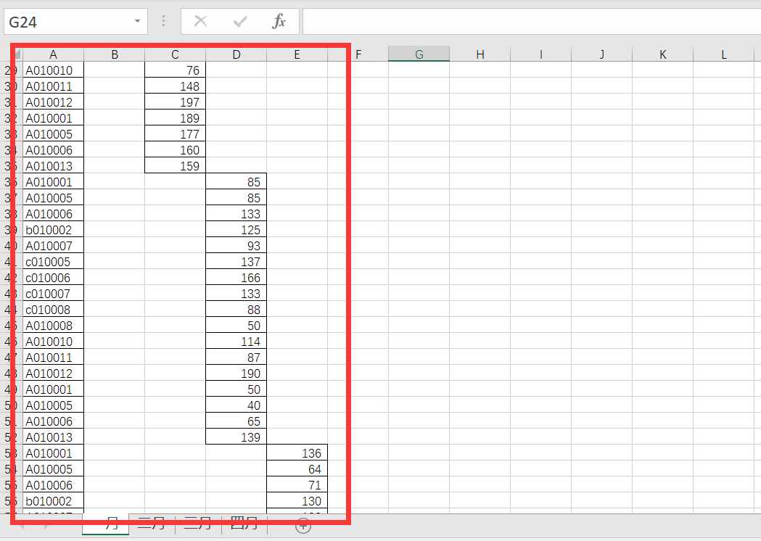This screenshot has height=541, width=761.
Task: Select column D header
Action: 236,54
